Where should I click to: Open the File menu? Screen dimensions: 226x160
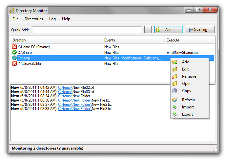(x=15, y=19)
